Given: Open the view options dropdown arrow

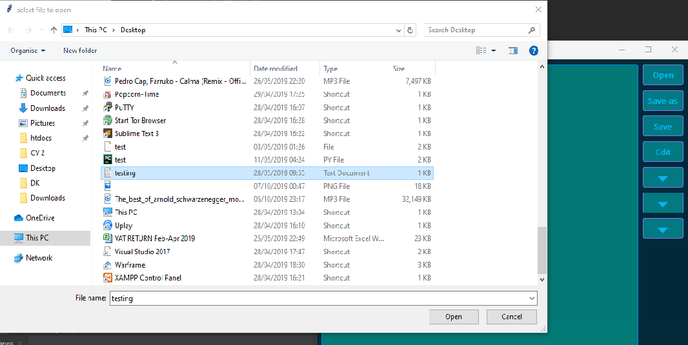Looking at the screenshot, I should coord(494,50).
